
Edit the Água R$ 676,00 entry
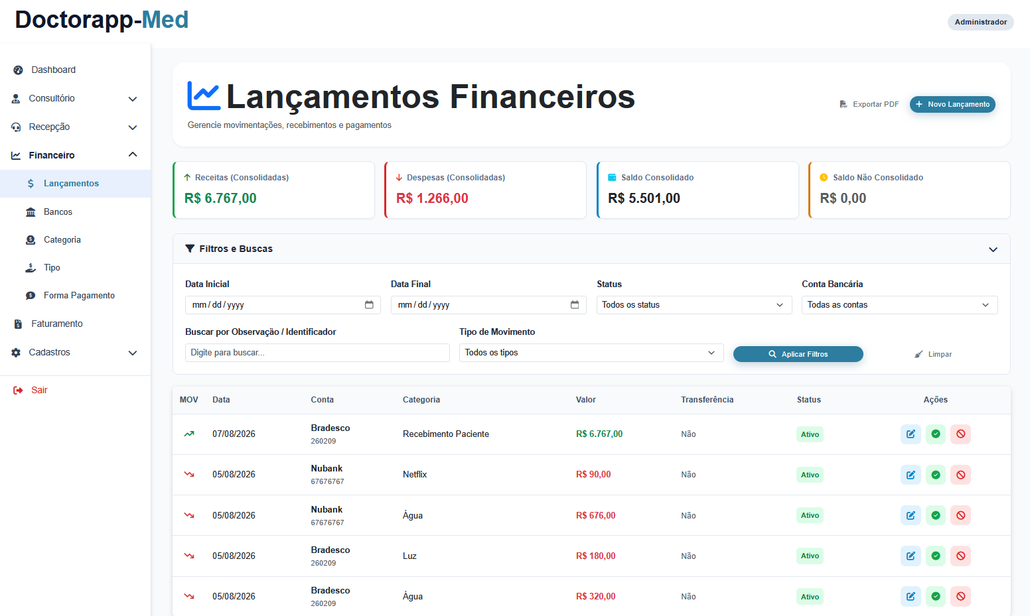[911, 515]
